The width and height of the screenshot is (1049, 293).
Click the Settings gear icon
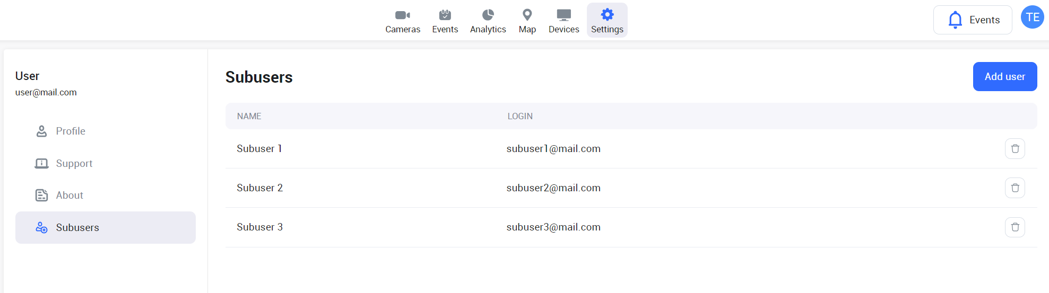pyautogui.click(x=607, y=15)
